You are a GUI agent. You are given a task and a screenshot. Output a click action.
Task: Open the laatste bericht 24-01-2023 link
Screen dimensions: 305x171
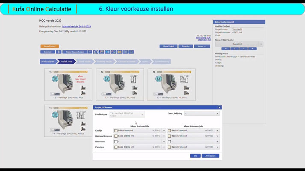click(x=77, y=27)
